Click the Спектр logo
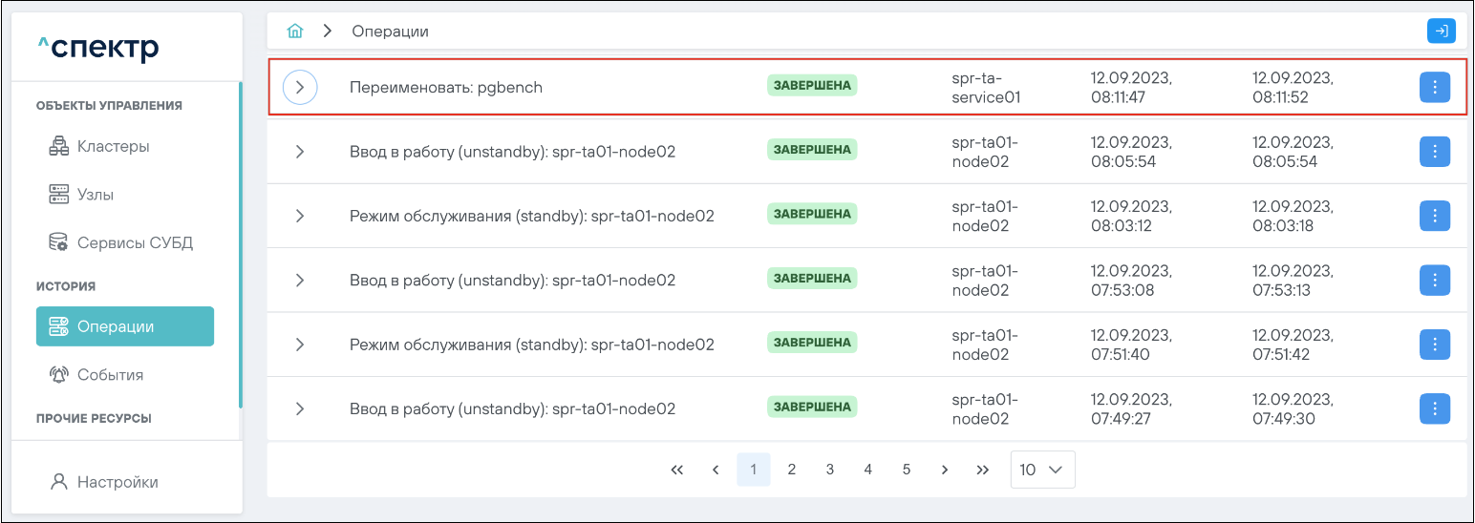The height and width of the screenshot is (523, 1475). (98, 48)
